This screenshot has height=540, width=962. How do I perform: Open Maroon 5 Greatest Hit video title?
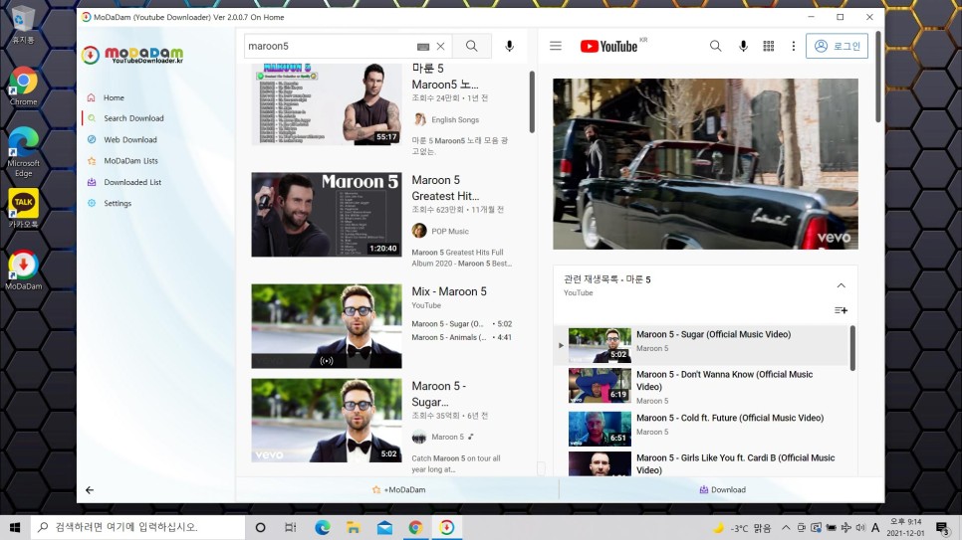(445, 188)
